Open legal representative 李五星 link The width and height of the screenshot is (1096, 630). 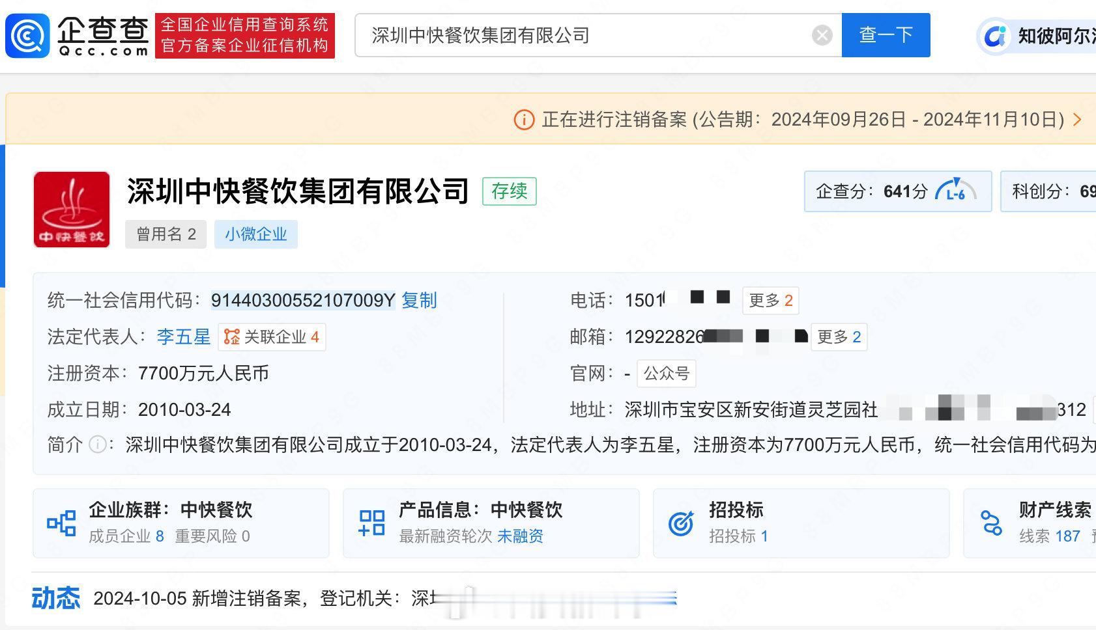[x=183, y=337]
